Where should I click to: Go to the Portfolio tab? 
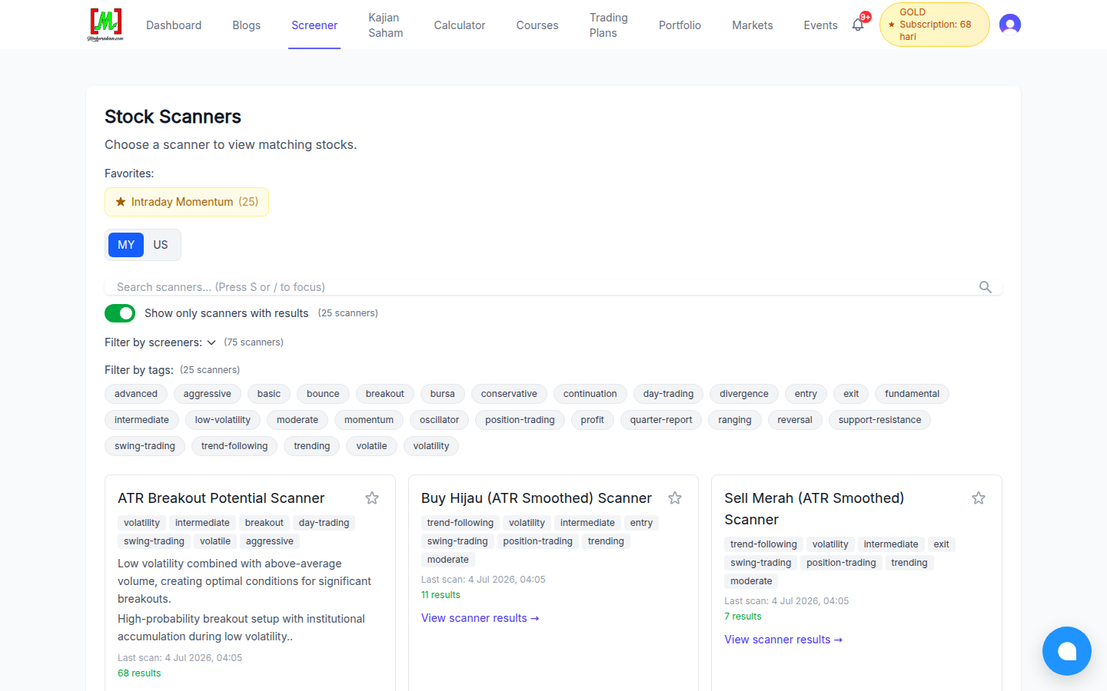click(680, 25)
